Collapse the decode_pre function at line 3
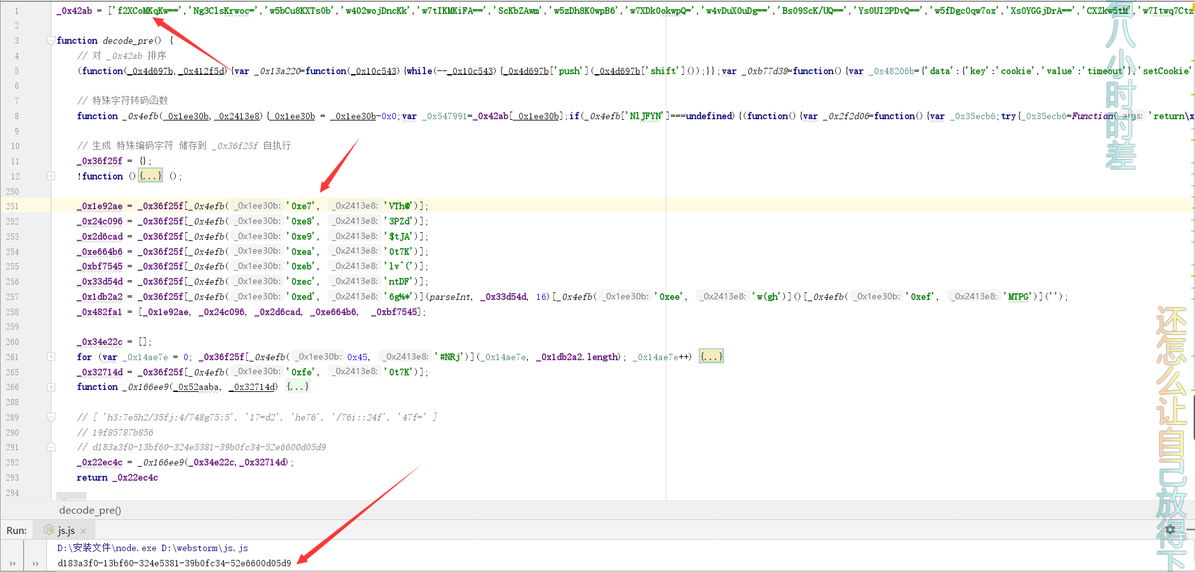The height and width of the screenshot is (572, 1195). coord(51,41)
